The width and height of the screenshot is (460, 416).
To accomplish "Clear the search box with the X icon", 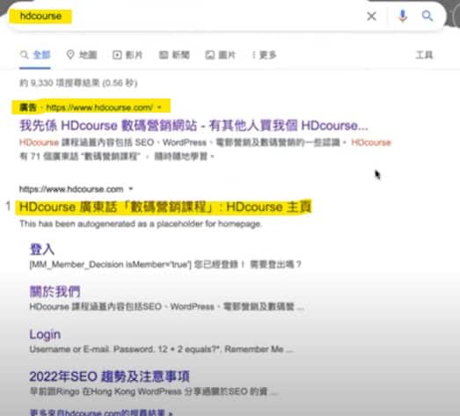I will 371,16.
